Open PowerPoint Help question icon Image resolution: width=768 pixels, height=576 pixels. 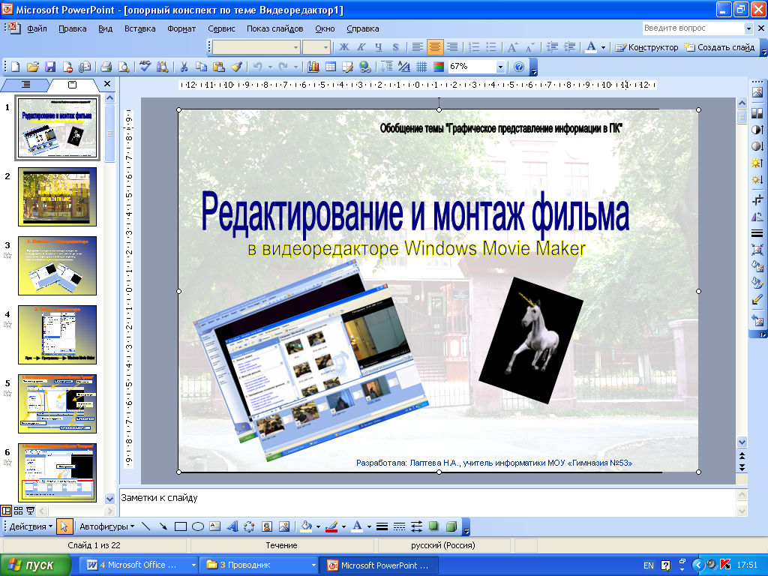519,67
